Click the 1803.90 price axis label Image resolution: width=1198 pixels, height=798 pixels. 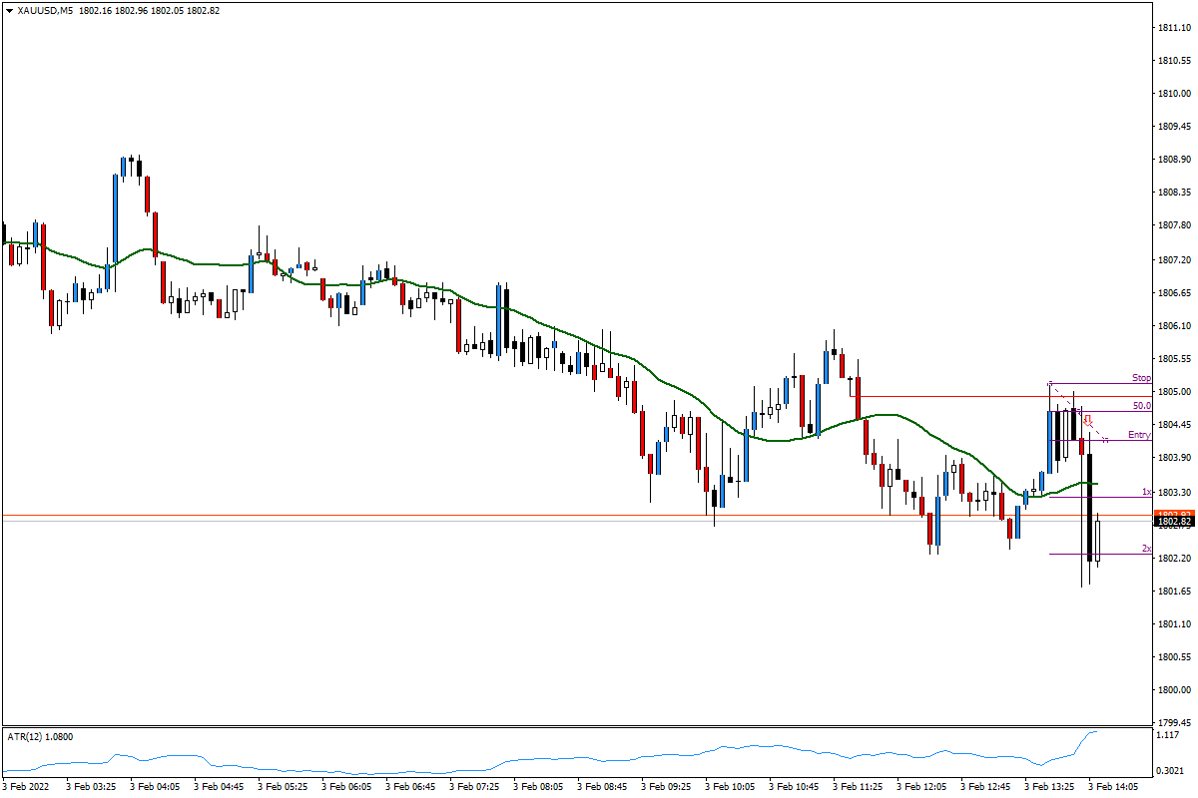[1174, 458]
